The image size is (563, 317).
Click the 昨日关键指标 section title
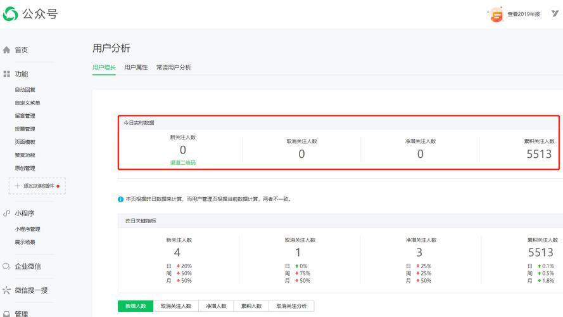tap(141, 221)
